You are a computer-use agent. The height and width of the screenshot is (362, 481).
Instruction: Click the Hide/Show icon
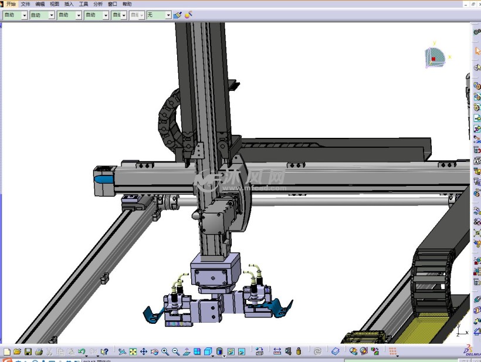[231, 351]
